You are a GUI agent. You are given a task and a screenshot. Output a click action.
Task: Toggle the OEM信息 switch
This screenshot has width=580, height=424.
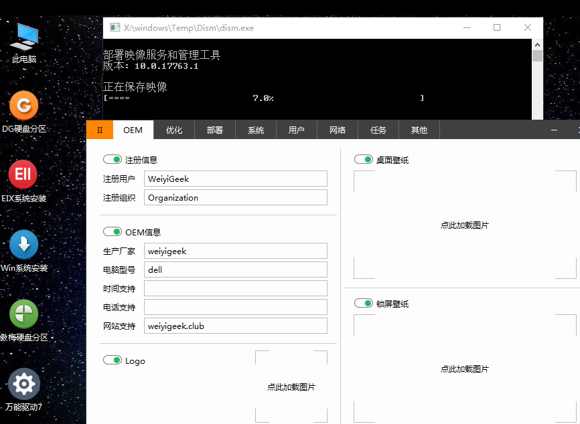[x=113, y=231]
